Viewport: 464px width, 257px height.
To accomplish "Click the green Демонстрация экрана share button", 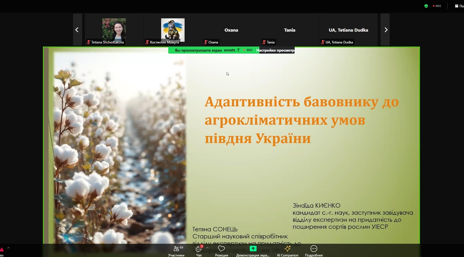I will [253, 250].
